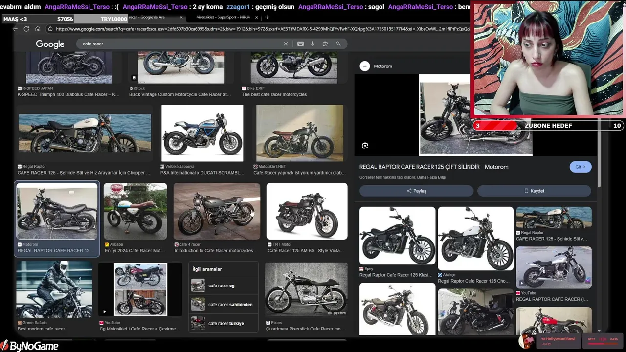Click the site info icon in address bar

tap(50, 29)
